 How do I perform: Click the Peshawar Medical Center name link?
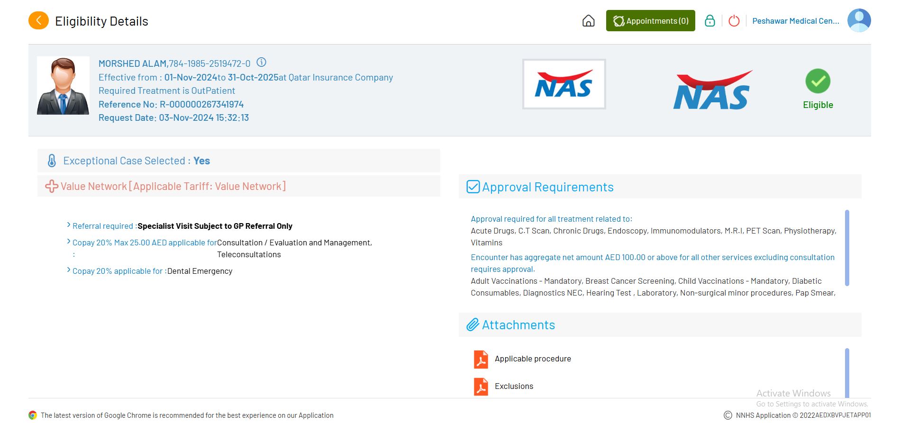[795, 21]
